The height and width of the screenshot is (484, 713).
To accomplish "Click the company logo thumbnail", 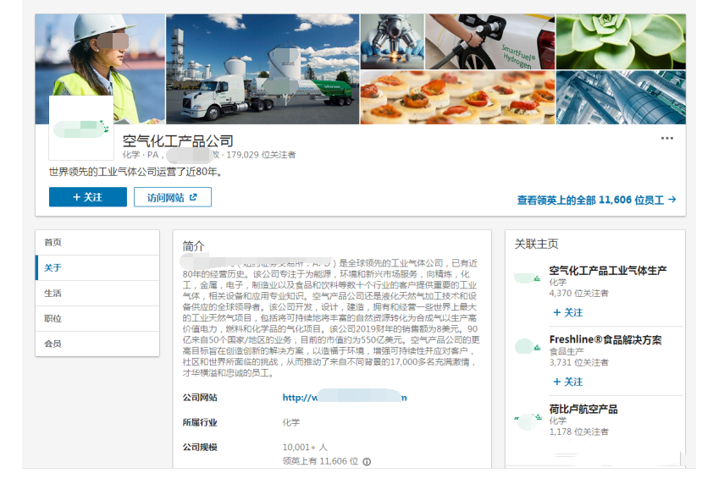I will tap(81, 128).
